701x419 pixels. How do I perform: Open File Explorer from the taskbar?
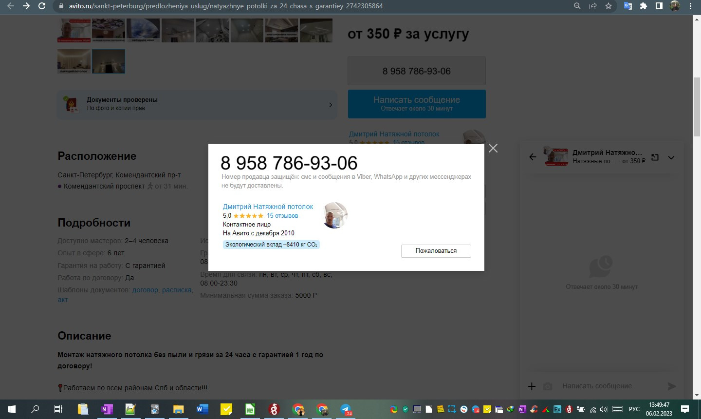pyautogui.click(x=178, y=409)
